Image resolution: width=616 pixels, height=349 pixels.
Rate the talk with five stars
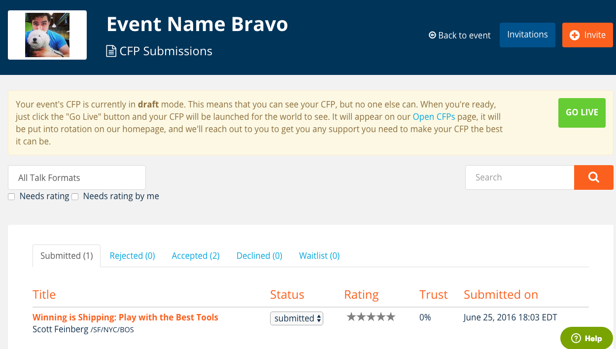391,317
